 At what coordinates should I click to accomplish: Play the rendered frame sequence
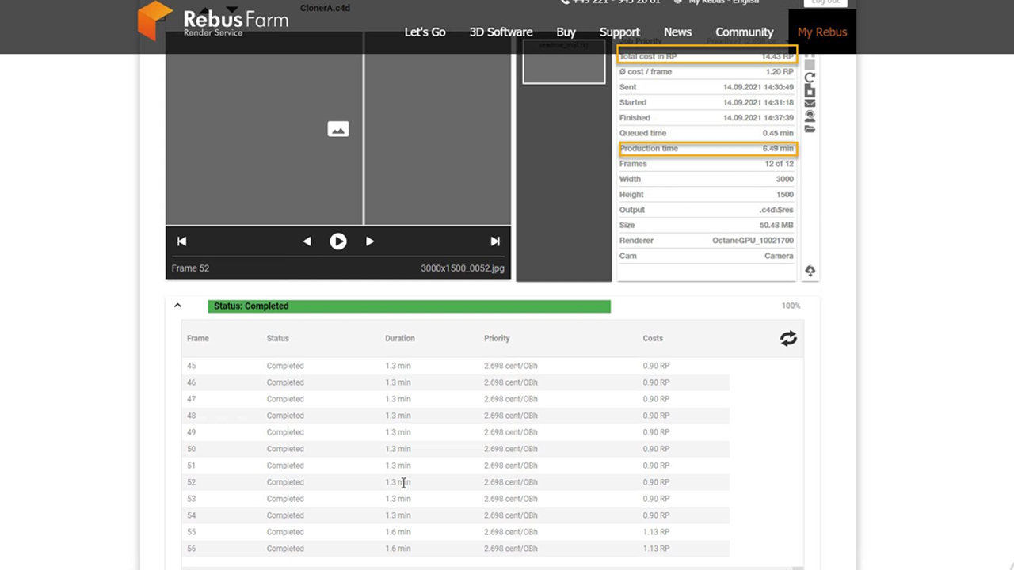338,241
